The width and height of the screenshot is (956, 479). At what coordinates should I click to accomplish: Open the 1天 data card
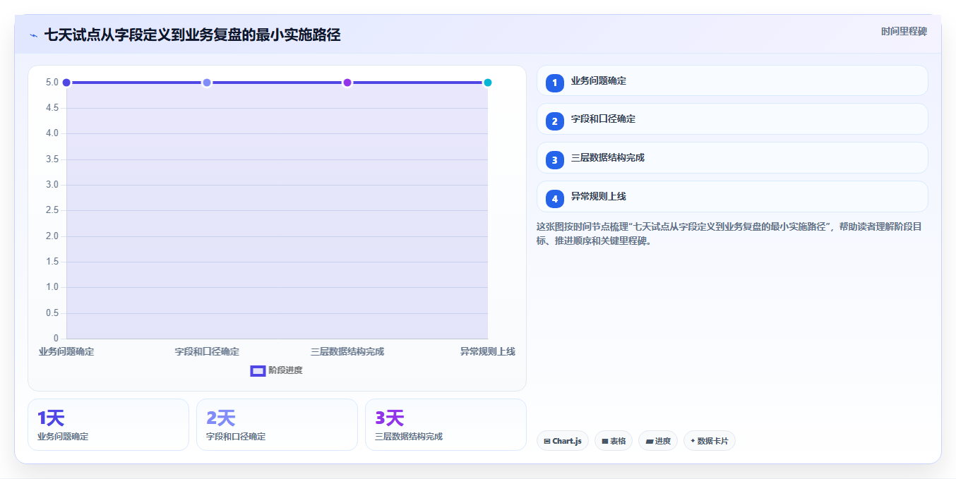coord(108,425)
